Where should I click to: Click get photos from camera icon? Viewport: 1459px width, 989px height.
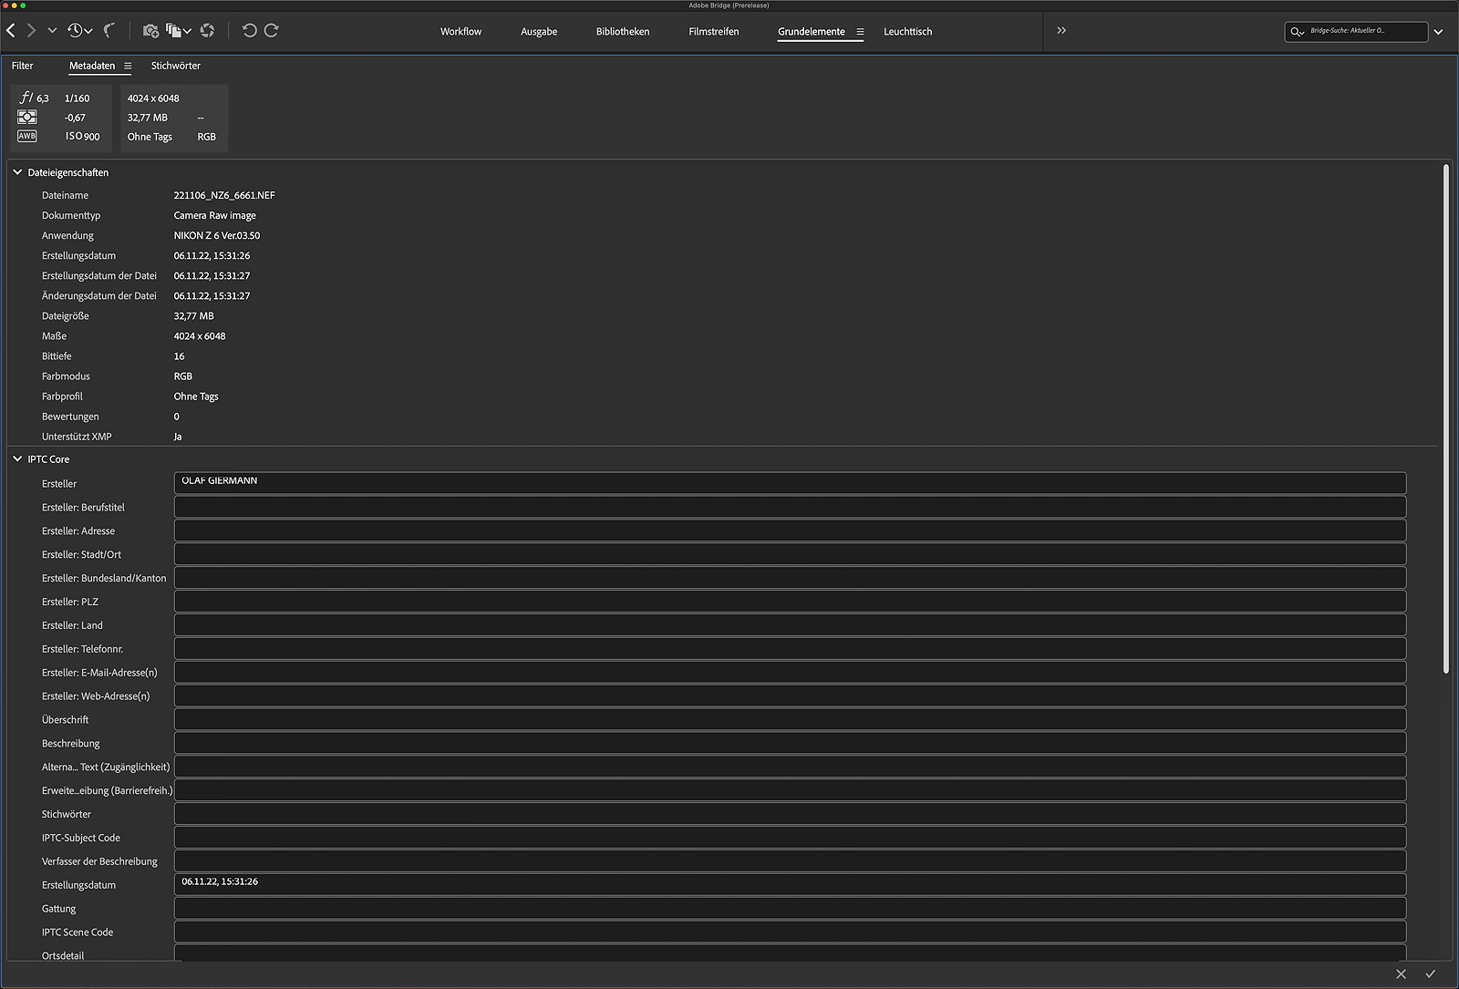pos(150,31)
